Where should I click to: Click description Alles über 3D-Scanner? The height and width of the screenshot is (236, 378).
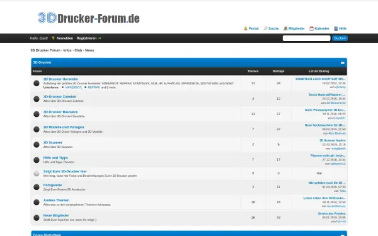point(58,147)
